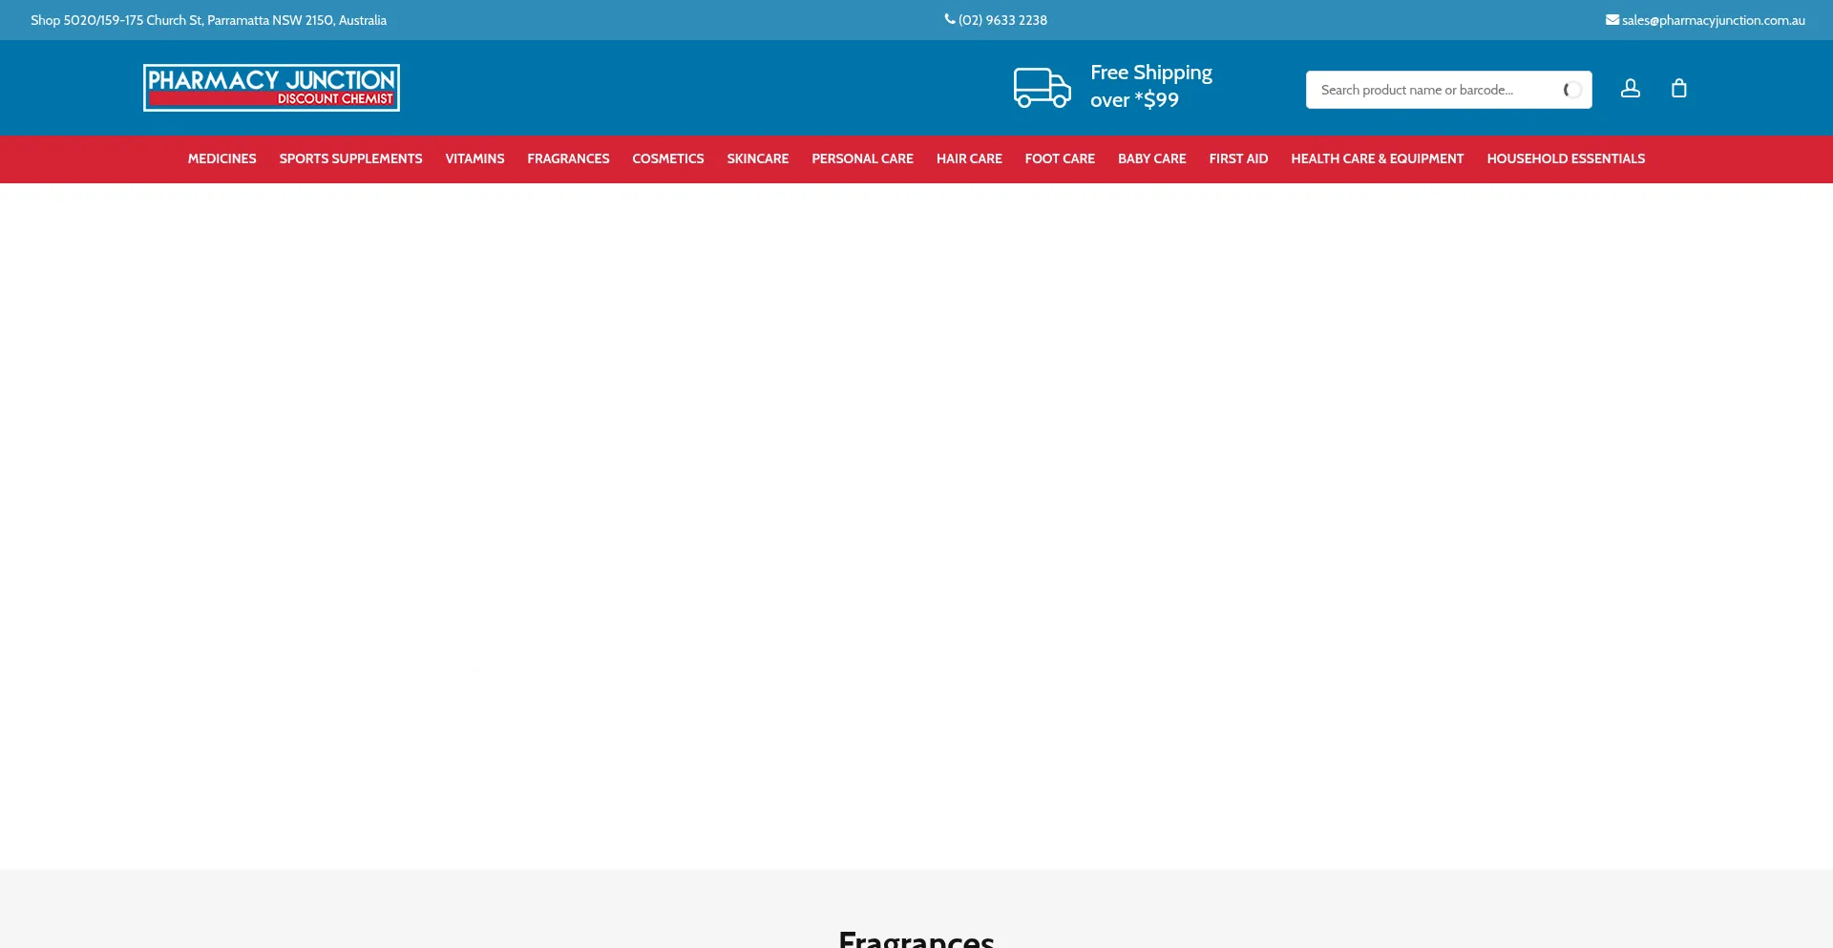Call the (02) 9633 2238 phone link
The height and width of the screenshot is (948, 1833).
[x=1002, y=20]
